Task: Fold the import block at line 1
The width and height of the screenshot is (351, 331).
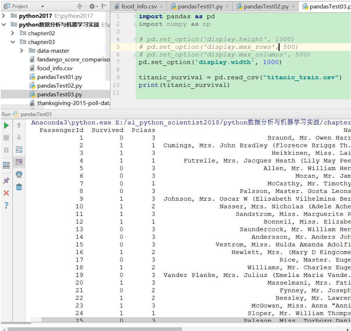Action: [135, 16]
